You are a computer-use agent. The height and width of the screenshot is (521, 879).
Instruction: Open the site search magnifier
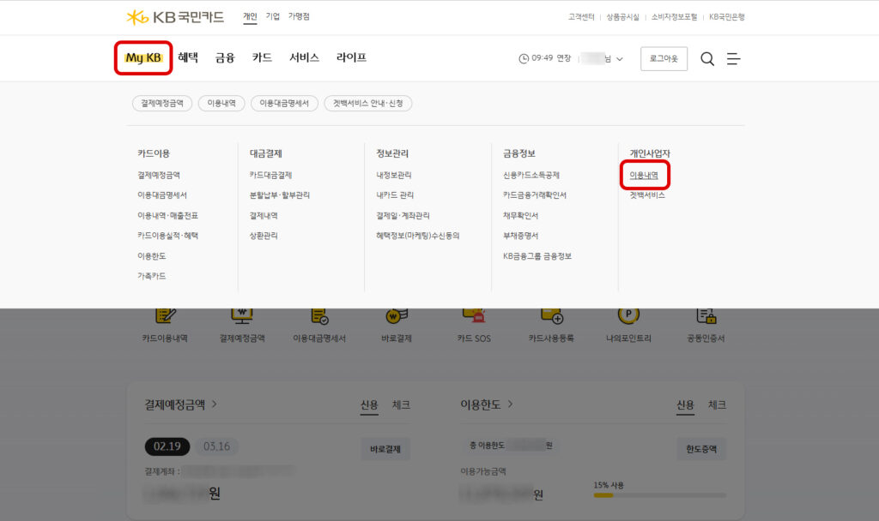(706, 58)
